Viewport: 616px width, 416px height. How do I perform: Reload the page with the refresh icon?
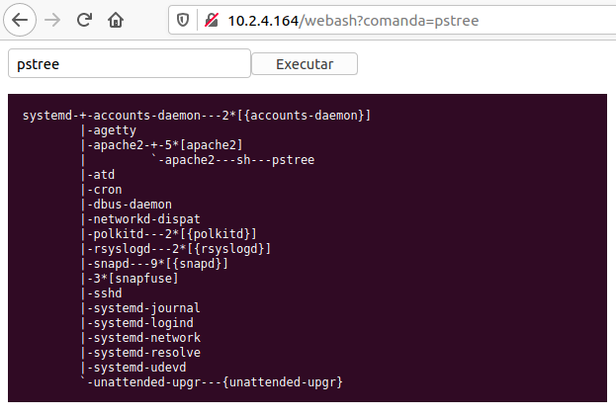pyautogui.click(x=84, y=20)
